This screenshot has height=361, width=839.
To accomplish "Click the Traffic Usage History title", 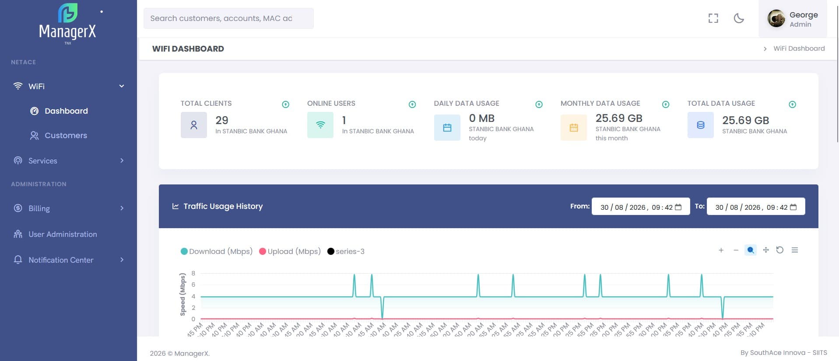I will click(x=223, y=206).
